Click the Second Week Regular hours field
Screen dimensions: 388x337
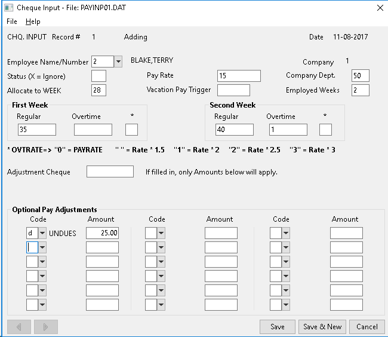point(235,130)
